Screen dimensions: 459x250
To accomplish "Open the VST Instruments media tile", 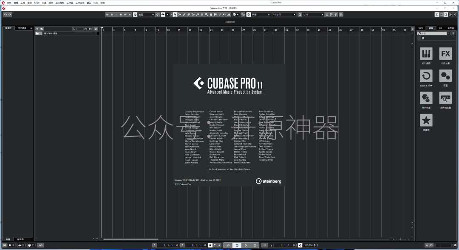I will pos(426,54).
